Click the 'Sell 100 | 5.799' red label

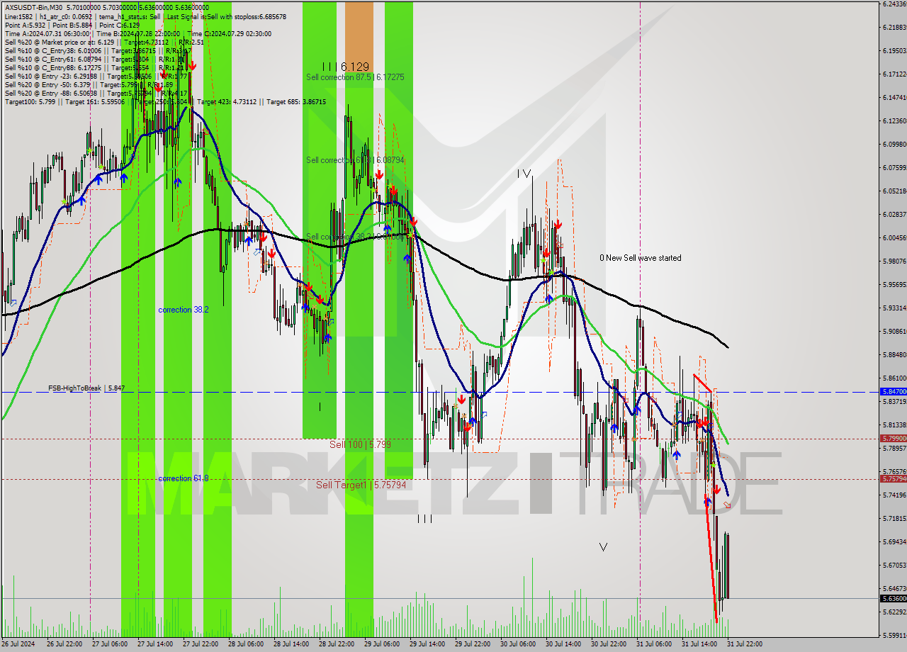pos(360,444)
